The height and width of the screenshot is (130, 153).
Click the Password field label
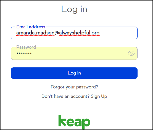[26, 47]
